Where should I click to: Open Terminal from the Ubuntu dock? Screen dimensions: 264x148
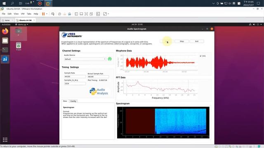point(5,50)
